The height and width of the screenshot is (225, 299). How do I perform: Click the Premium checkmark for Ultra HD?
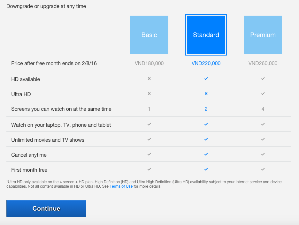[263, 94]
